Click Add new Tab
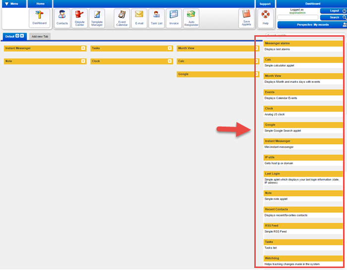Image resolution: width=347 pixels, height=270 pixels. coord(40,36)
